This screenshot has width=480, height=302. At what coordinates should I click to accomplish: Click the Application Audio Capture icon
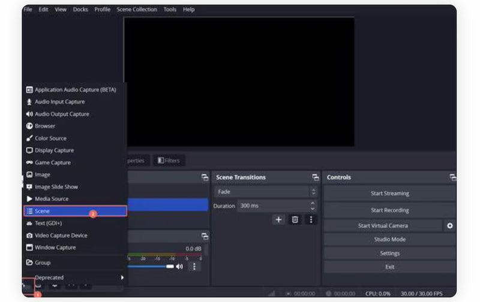[29, 89]
